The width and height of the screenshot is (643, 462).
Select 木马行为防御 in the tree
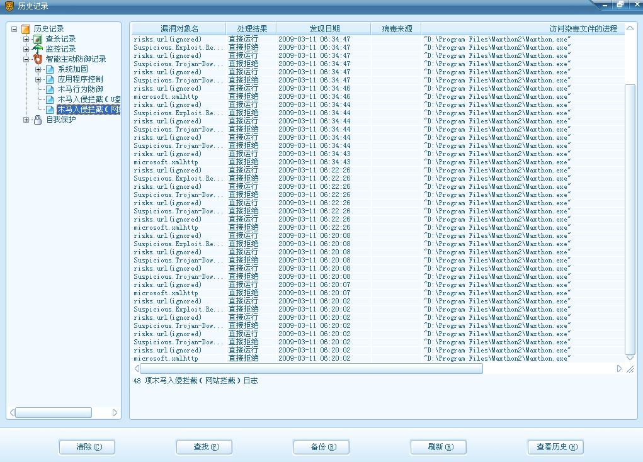81,89
